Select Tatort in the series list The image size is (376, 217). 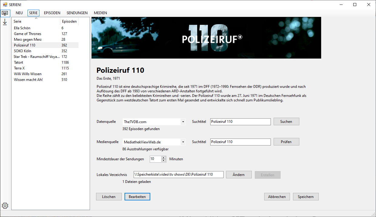(x=18, y=62)
